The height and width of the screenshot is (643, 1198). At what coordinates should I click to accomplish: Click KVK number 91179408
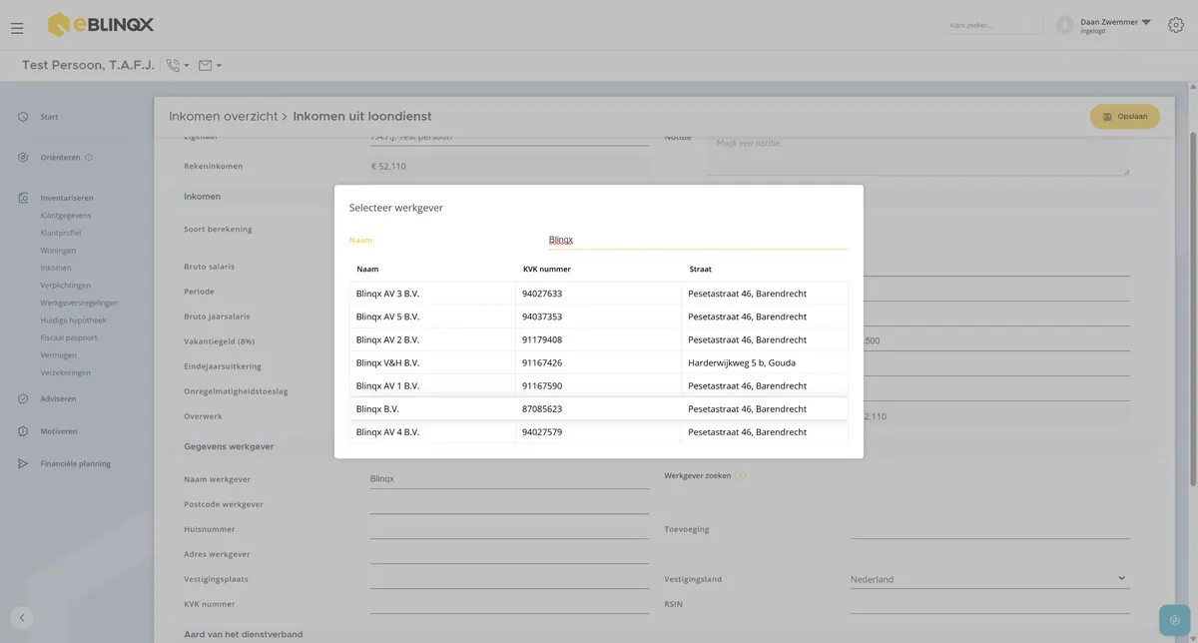[542, 339]
